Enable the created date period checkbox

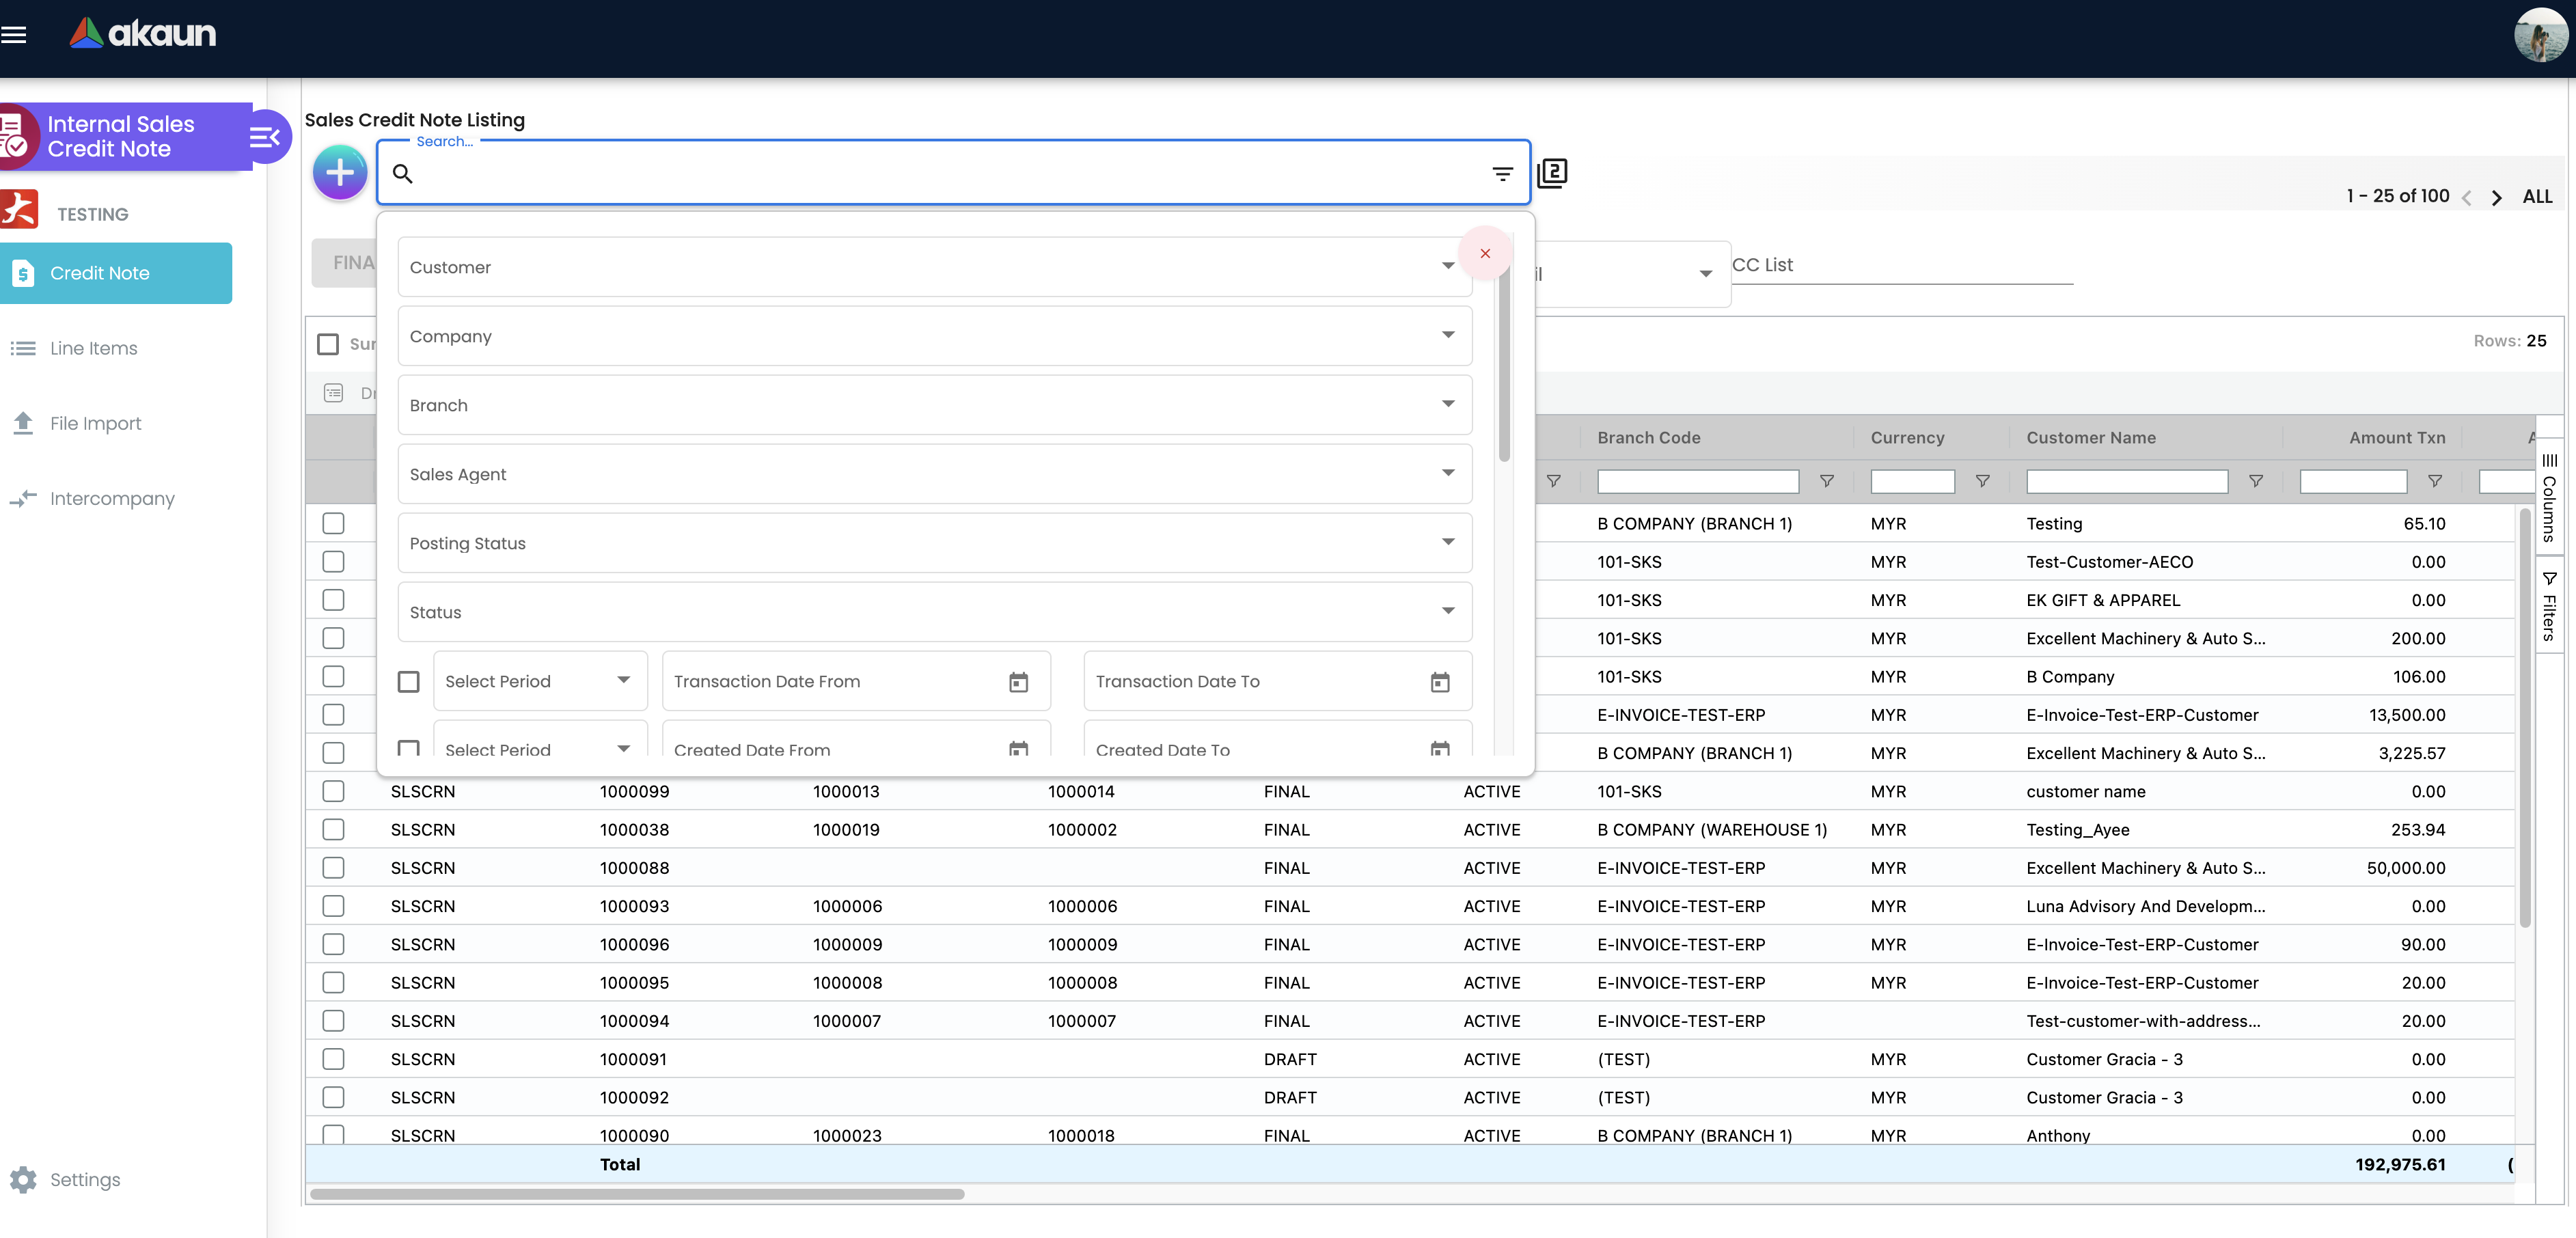[408, 749]
